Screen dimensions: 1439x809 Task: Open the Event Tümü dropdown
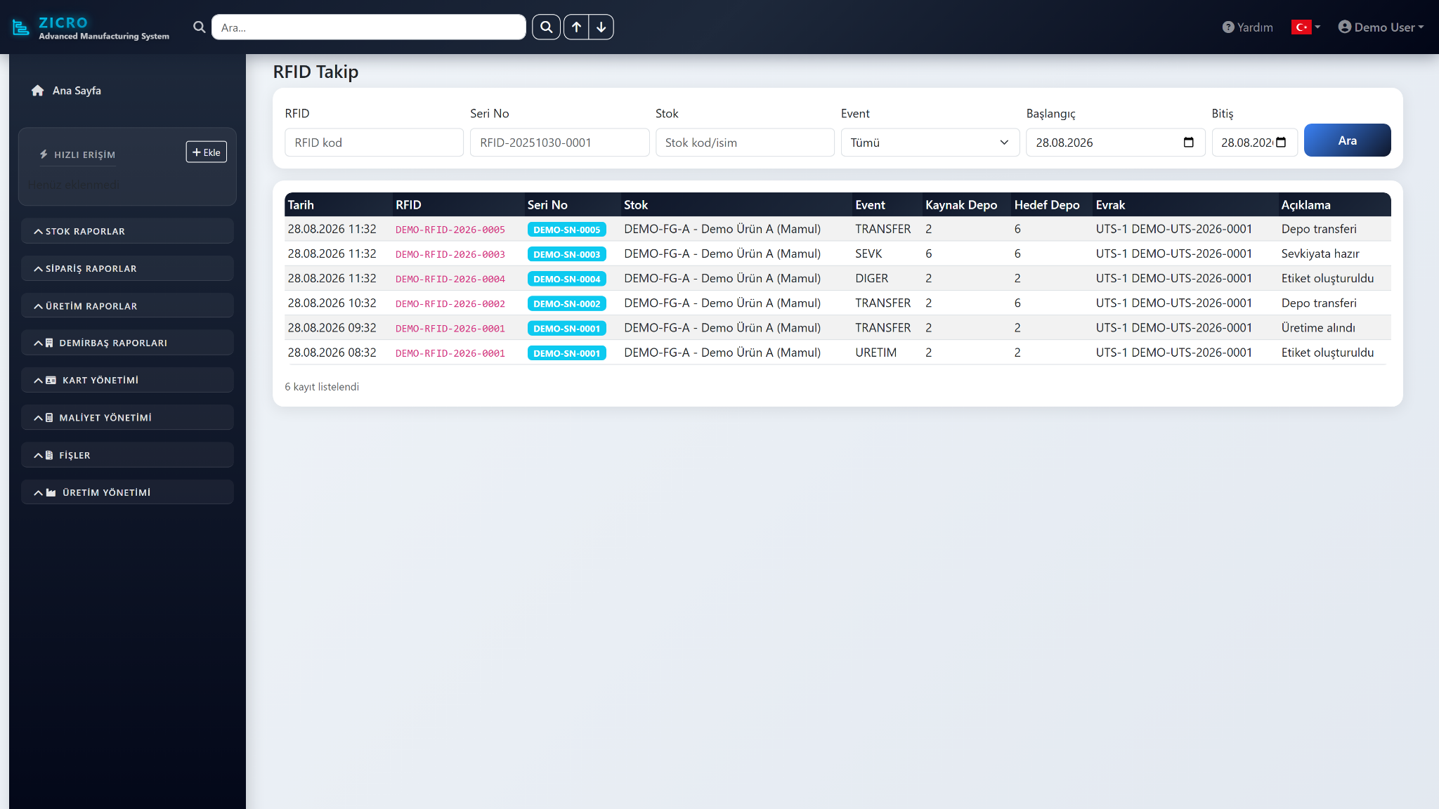pyautogui.click(x=930, y=143)
